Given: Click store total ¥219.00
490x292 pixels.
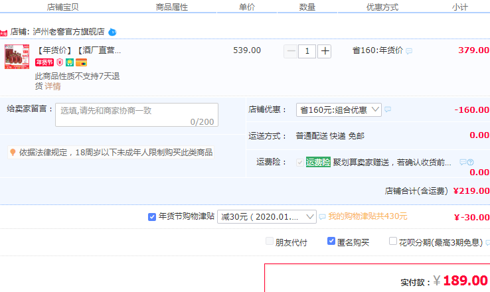Looking at the screenshot, I should 471,191.
